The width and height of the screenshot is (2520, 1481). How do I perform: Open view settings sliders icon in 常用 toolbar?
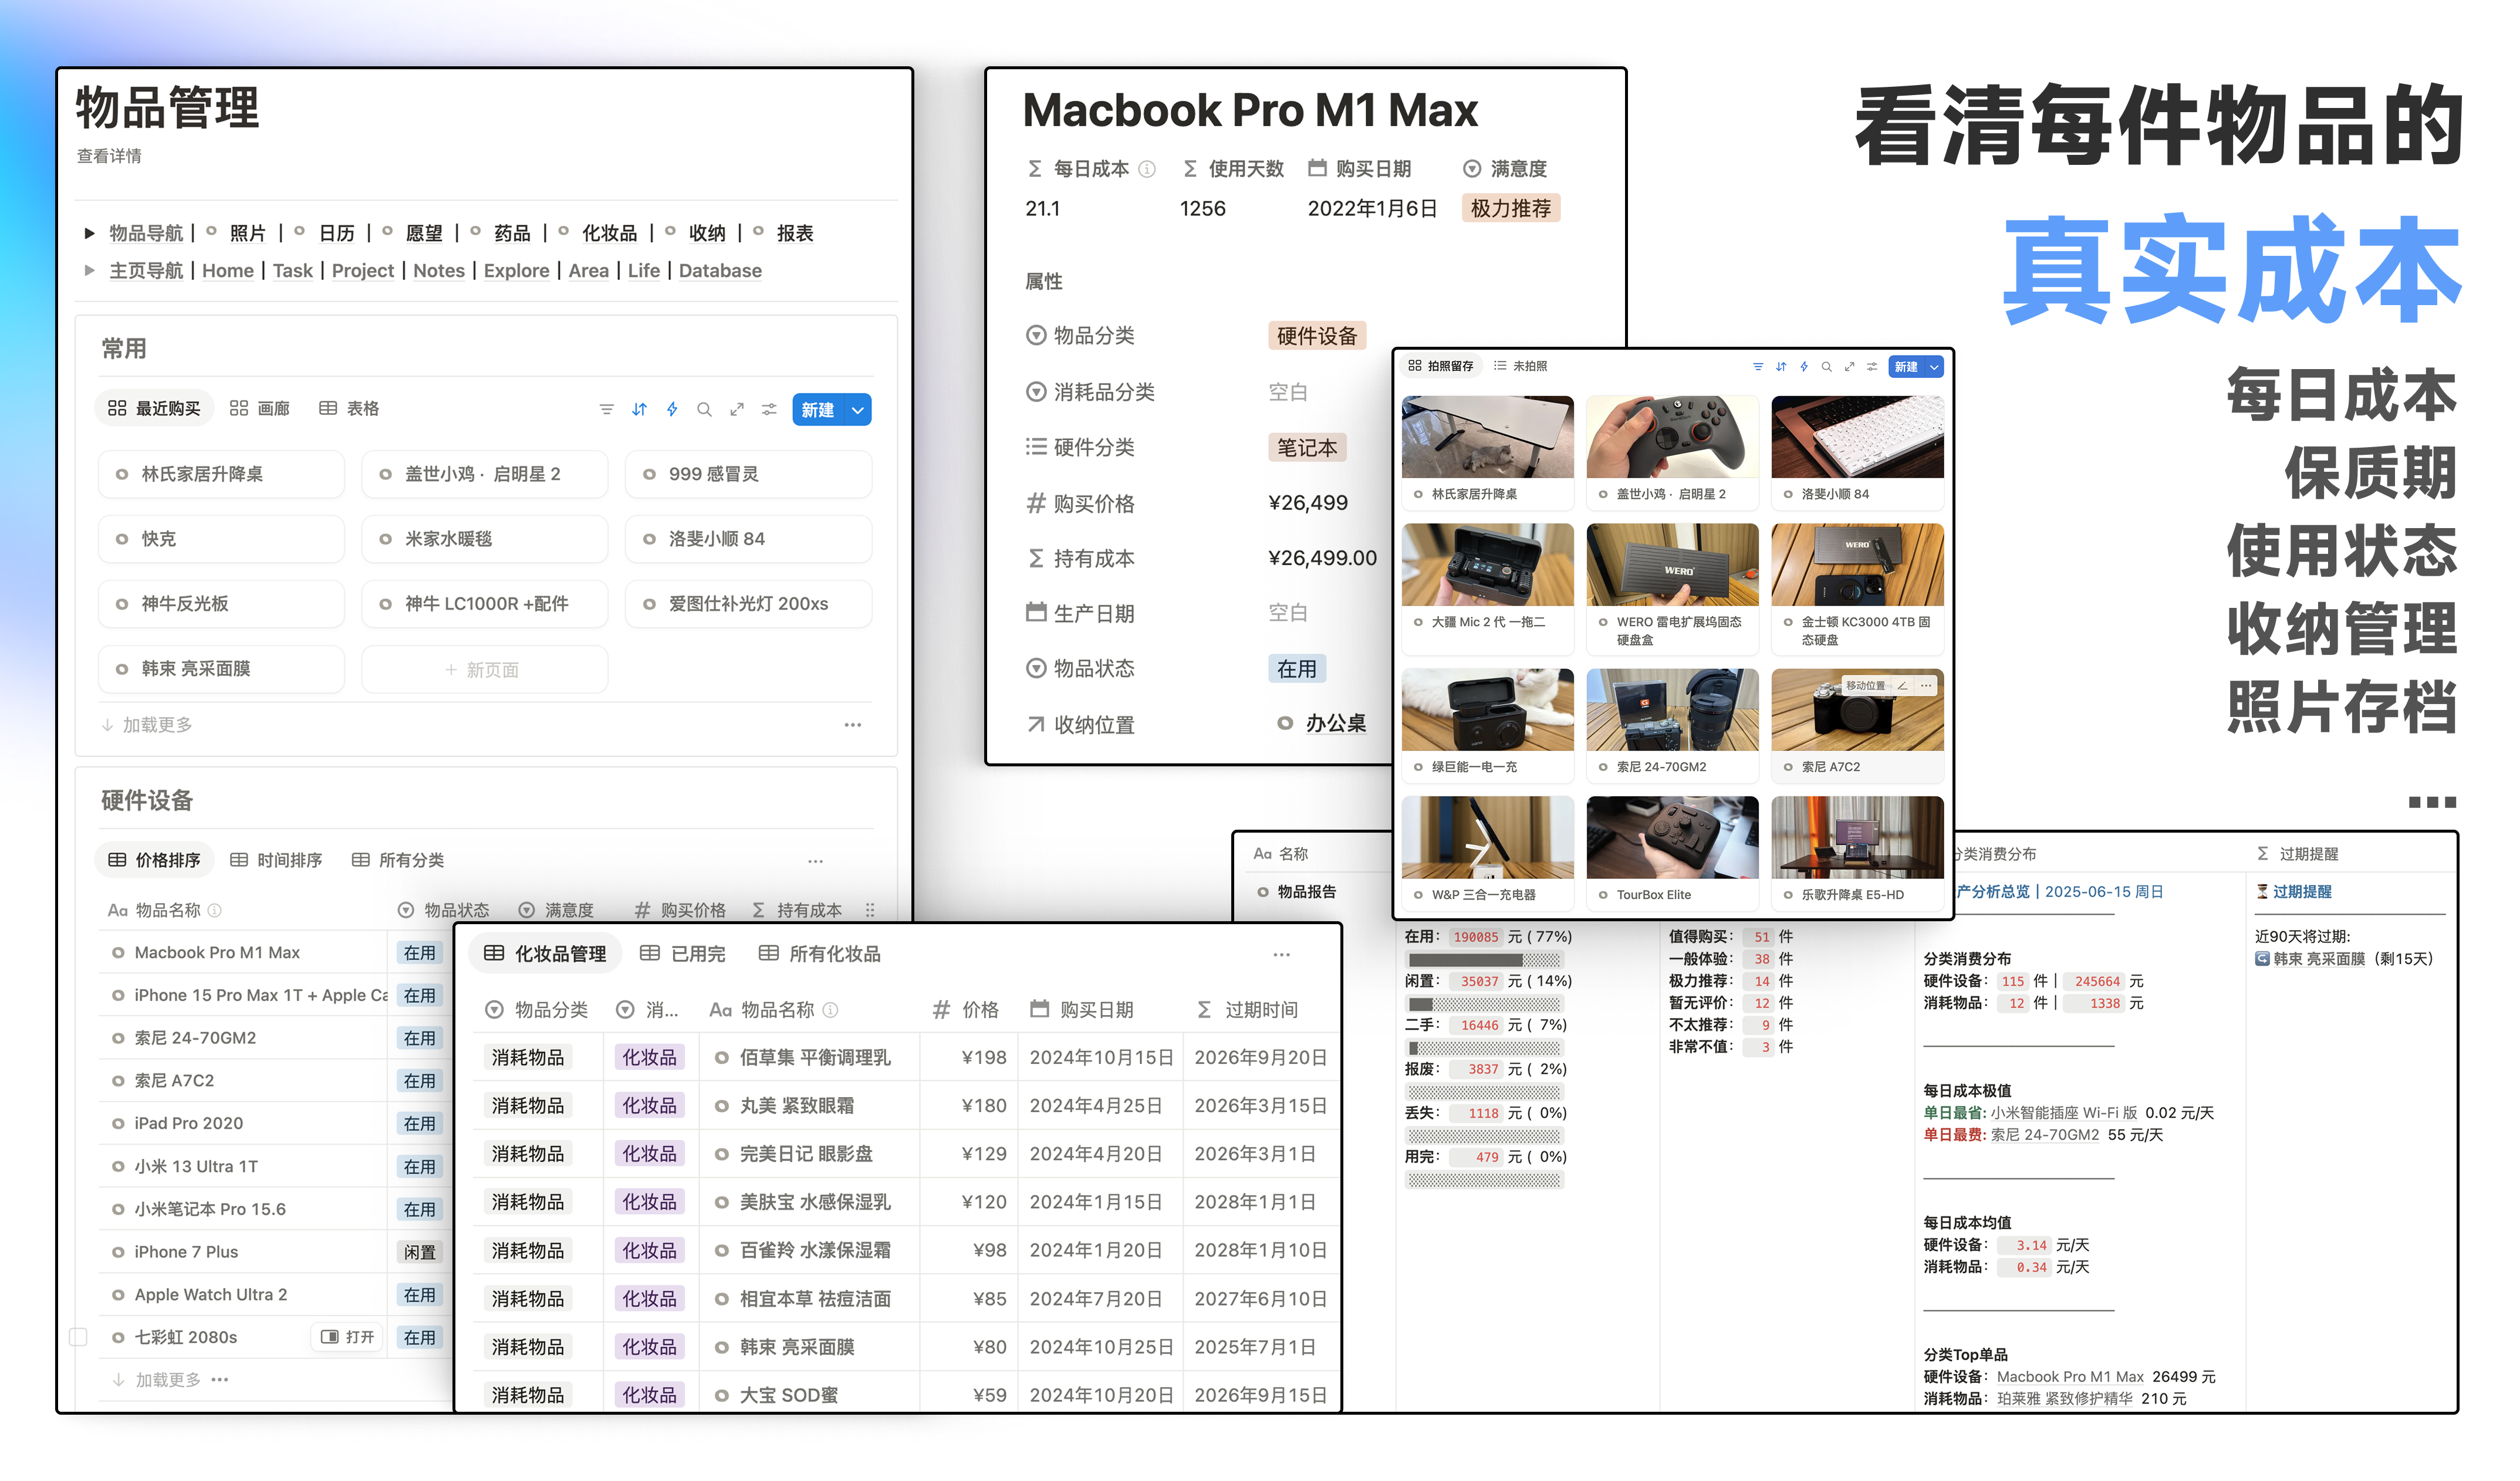pos(769,409)
